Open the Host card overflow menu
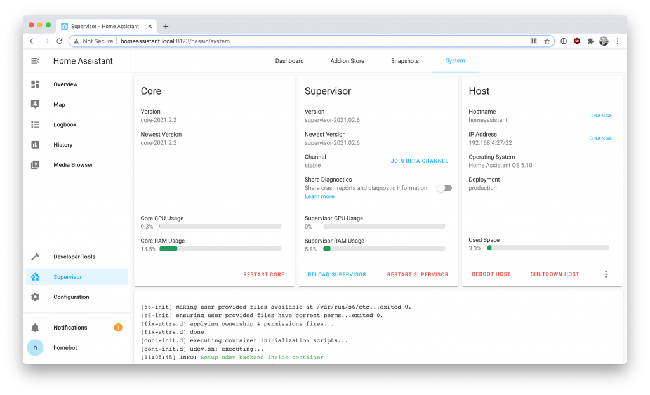The height and width of the screenshot is (395, 650). point(606,274)
